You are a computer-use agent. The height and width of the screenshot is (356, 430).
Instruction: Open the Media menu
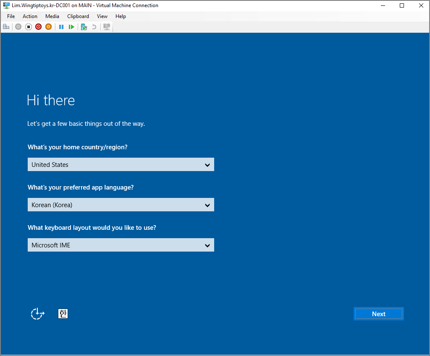[x=52, y=16]
